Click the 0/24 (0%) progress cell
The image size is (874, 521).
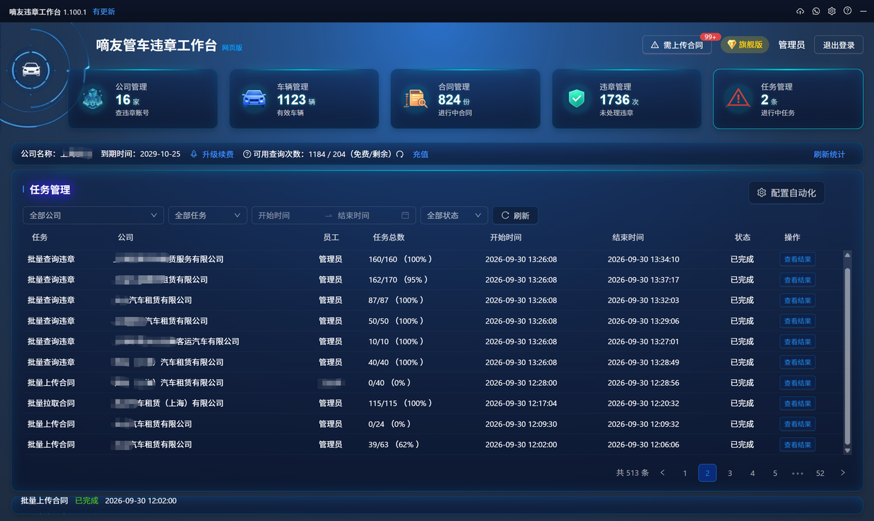390,424
